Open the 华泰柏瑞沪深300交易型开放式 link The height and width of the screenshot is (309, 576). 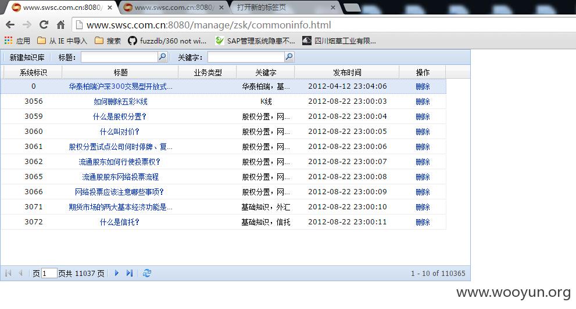[120, 86]
